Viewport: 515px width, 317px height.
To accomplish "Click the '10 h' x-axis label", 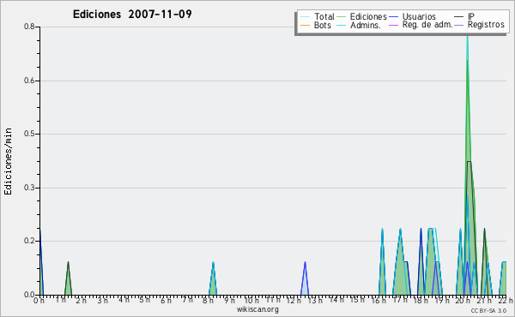I will pyautogui.click(x=251, y=300).
